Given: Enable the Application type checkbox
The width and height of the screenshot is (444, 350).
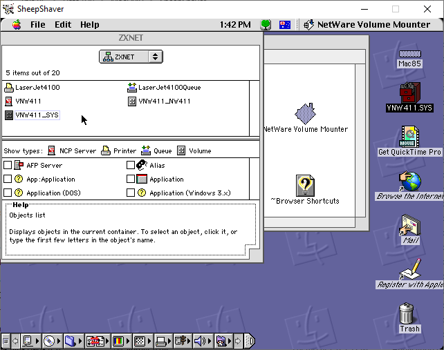Looking at the screenshot, I should click(131, 179).
